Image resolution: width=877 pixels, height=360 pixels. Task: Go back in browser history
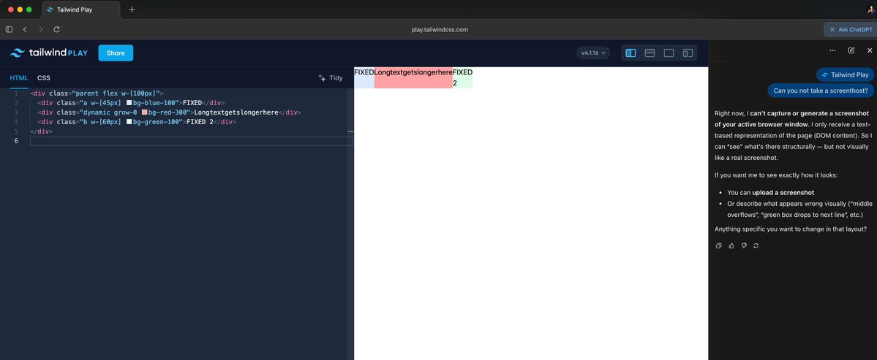(25, 29)
